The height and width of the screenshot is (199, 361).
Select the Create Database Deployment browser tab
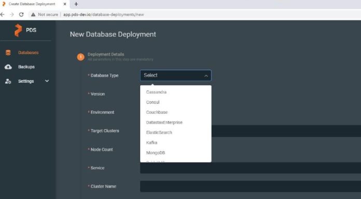click(35, 4)
